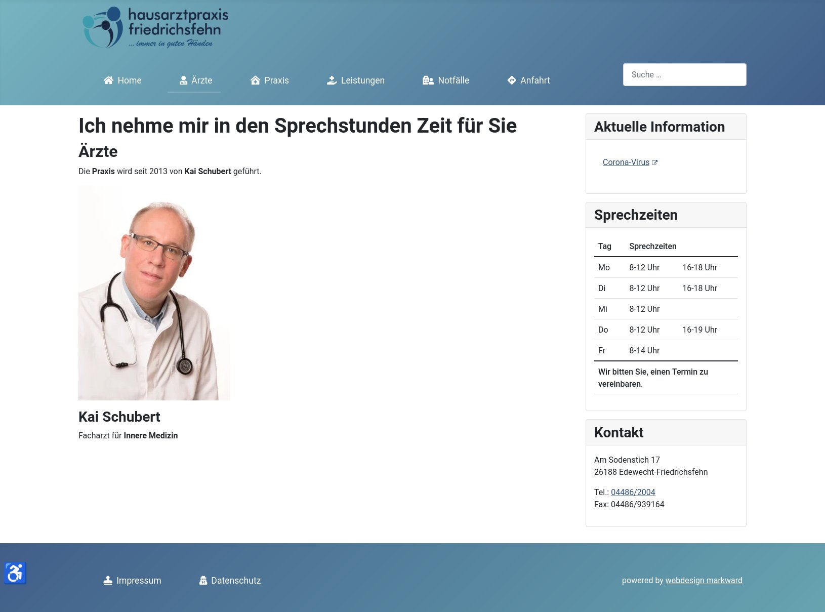Click the doctor icon beside Ärzte
Image resolution: width=825 pixels, height=612 pixels.
tap(183, 80)
